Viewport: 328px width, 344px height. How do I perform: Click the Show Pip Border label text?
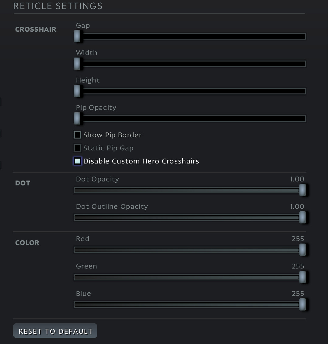pos(112,135)
